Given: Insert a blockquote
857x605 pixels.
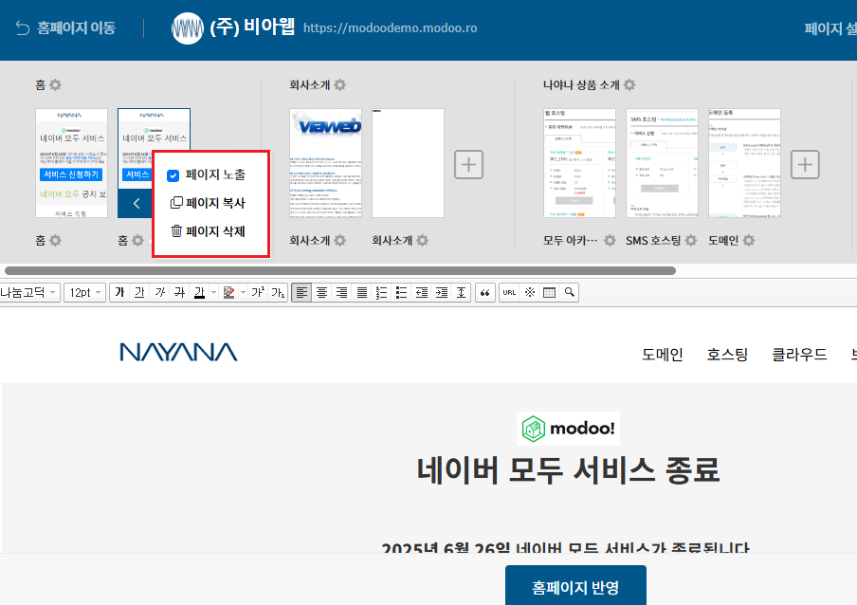Looking at the screenshot, I should point(484,292).
